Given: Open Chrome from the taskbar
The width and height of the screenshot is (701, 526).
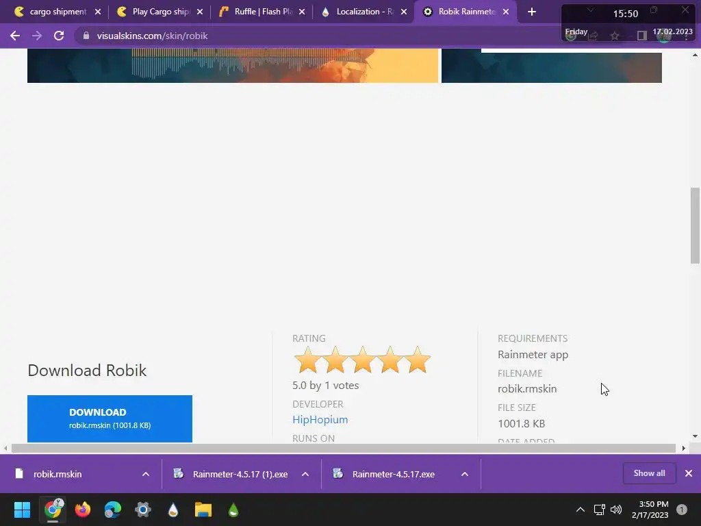Looking at the screenshot, I should tap(53, 510).
